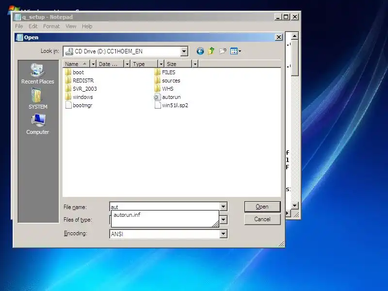388x291 pixels.
Task: Click the Notepad horizontal scroll right arrow
Action: click(x=288, y=213)
